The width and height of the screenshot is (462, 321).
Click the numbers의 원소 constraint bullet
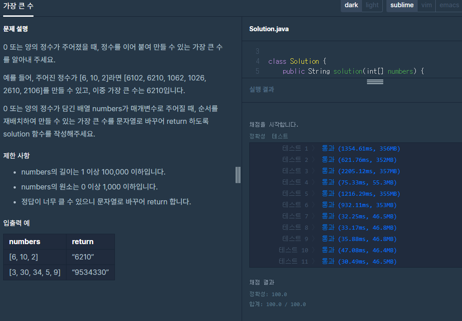pyautogui.click(x=89, y=187)
